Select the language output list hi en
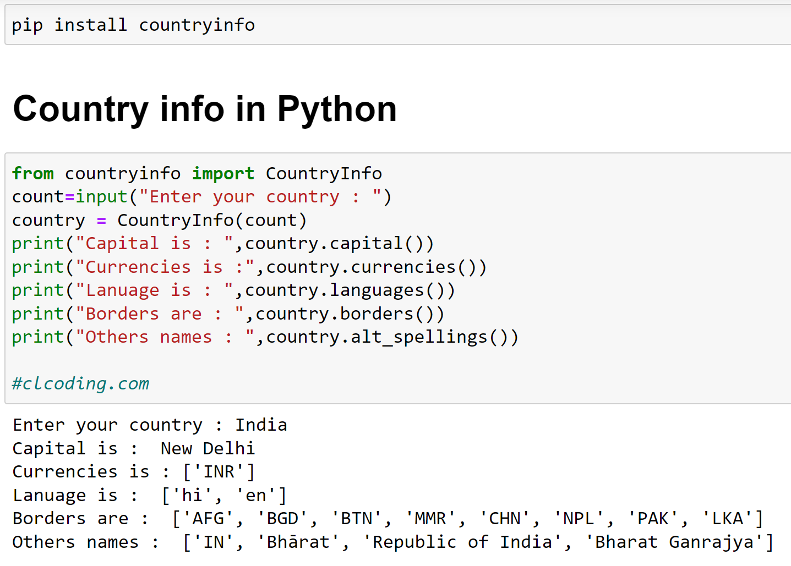The width and height of the screenshot is (791, 566). coord(149,494)
